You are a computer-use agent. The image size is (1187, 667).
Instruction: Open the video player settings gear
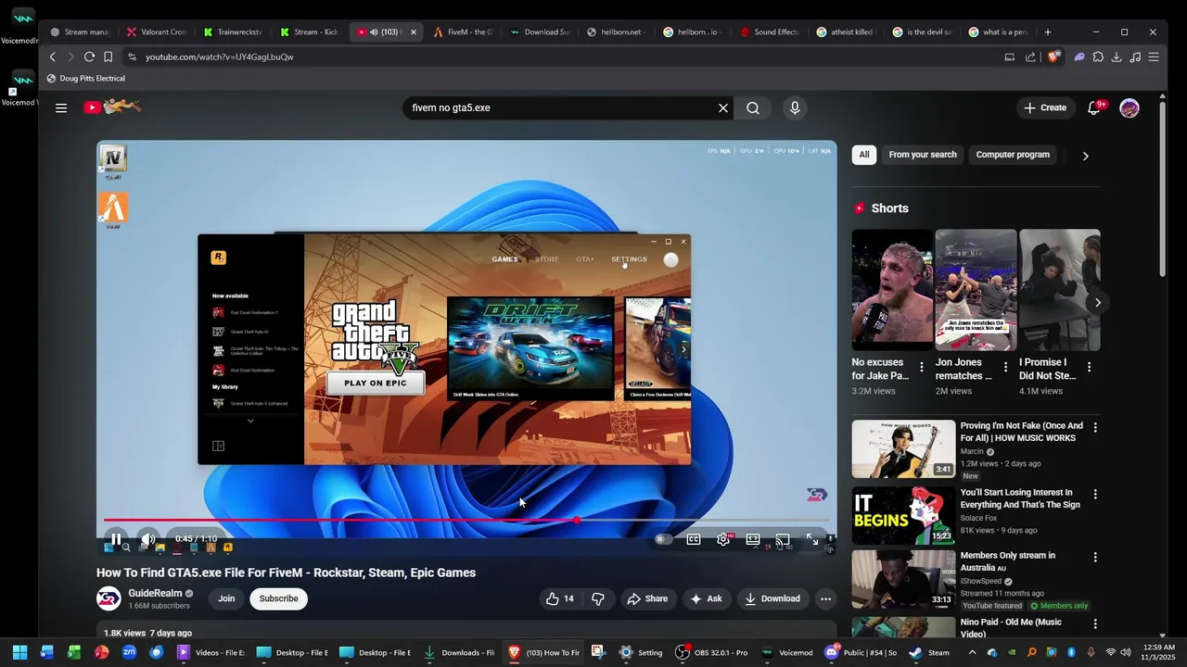[723, 539]
